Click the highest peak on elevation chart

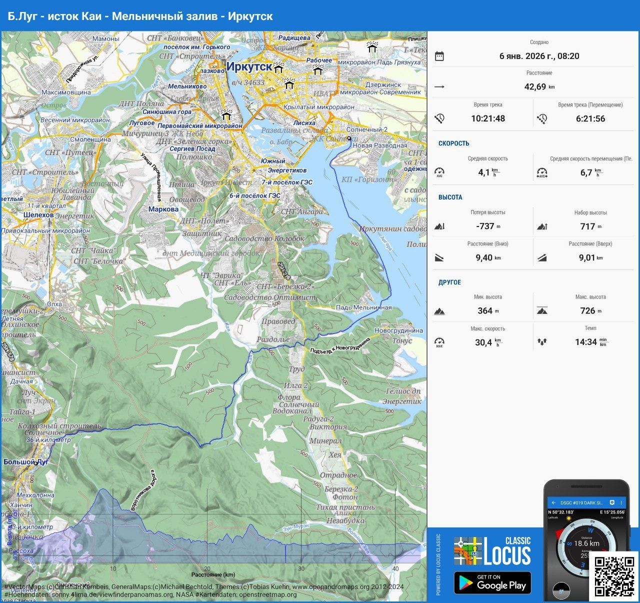[104, 490]
